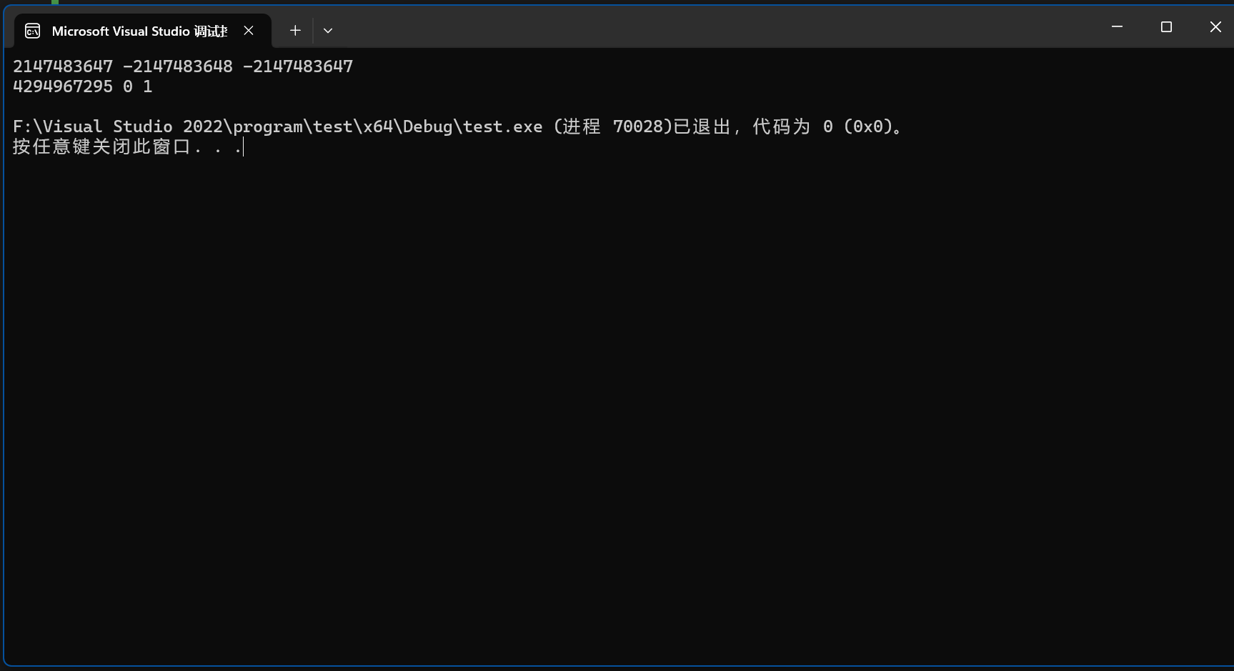Close the Microsoft Visual Studio debug tab
Viewport: 1234px width, 671px height.
pos(249,31)
